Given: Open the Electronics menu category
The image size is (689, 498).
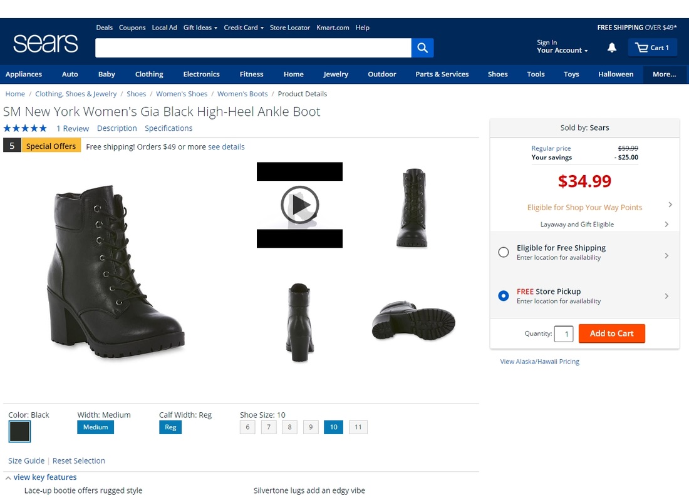Looking at the screenshot, I should (x=201, y=74).
